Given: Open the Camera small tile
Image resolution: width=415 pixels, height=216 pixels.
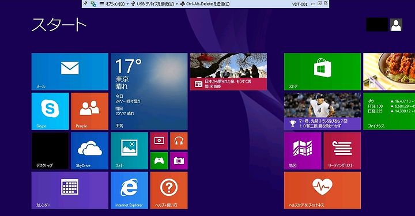Looking at the screenshot, I should click(179, 161).
